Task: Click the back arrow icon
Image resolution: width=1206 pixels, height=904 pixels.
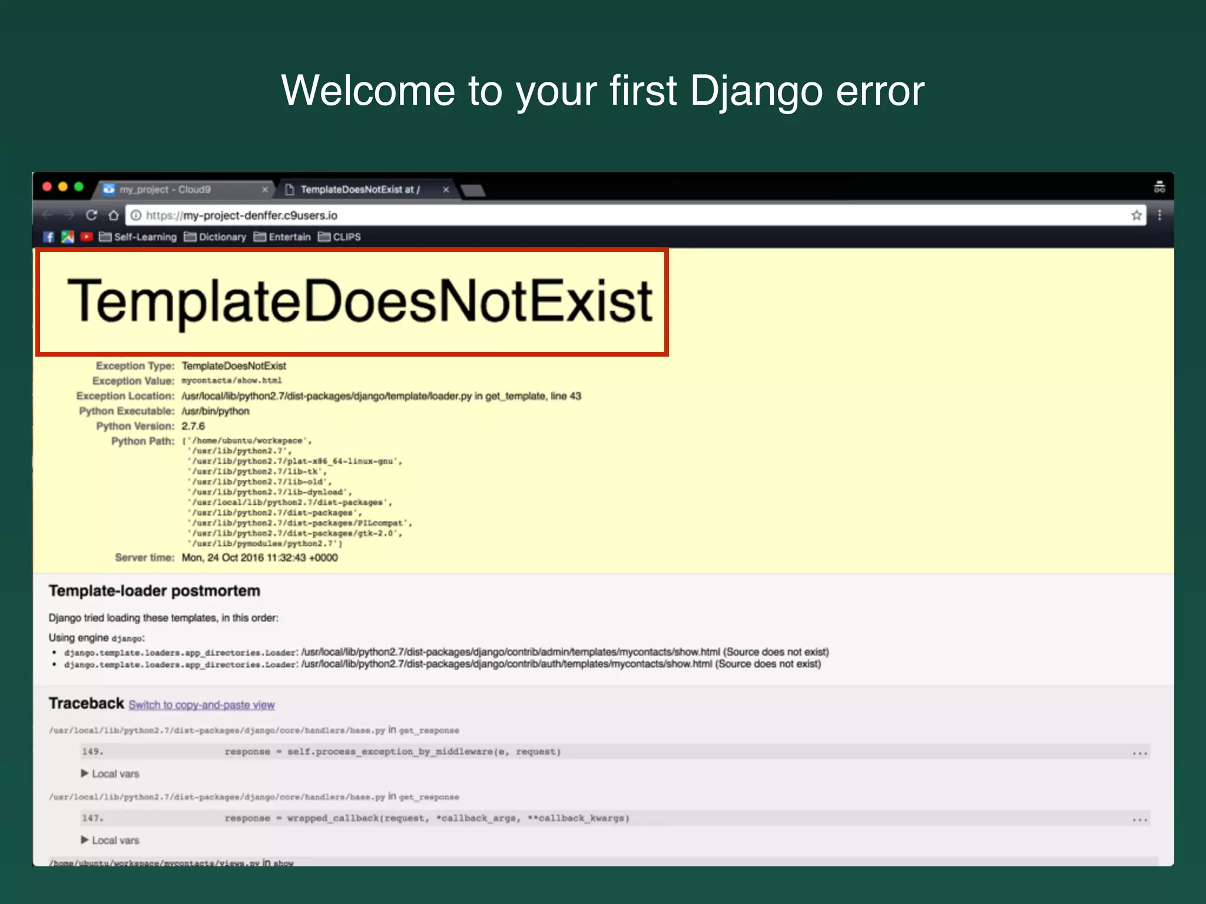Action: (x=48, y=215)
